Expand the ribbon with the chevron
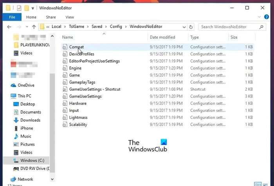Screen dimensions: 274x186 [259, 17]
